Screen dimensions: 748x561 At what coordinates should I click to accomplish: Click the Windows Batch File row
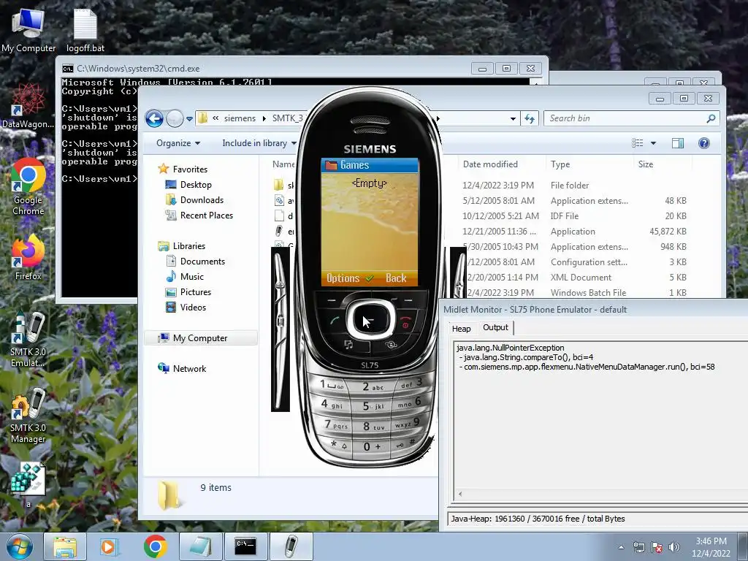482,292
